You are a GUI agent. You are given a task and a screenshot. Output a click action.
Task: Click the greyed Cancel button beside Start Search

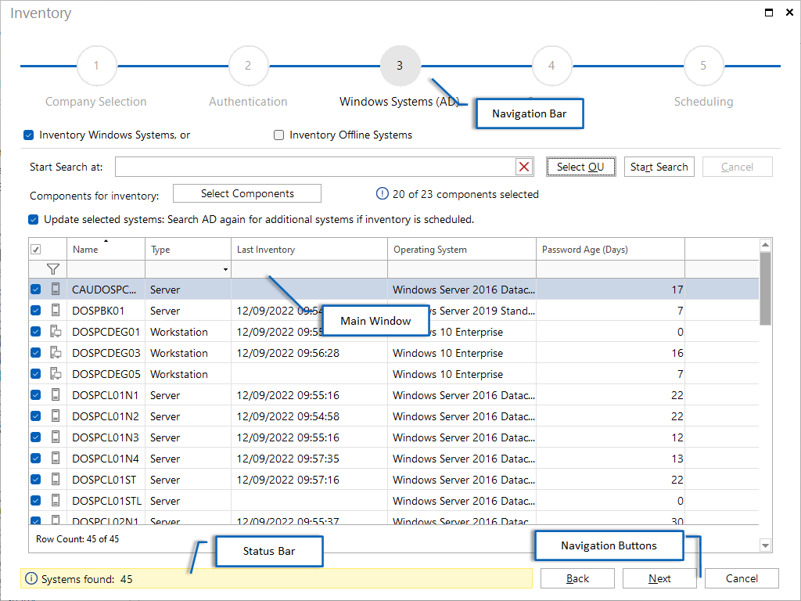pos(737,167)
